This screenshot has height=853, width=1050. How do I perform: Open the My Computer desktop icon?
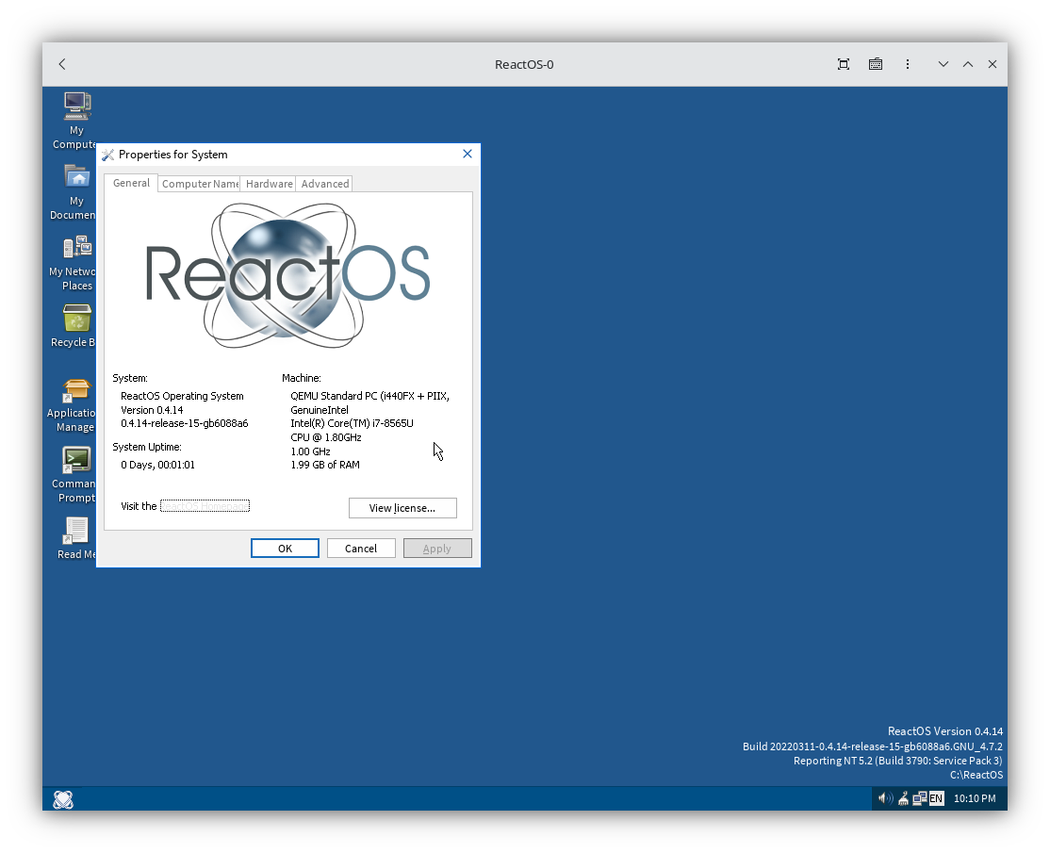pyautogui.click(x=77, y=121)
